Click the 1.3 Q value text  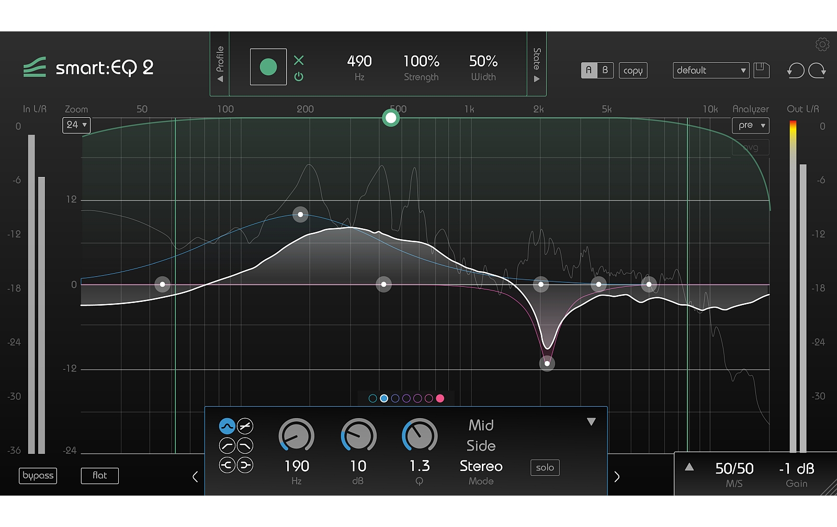click(x=420, y=466)
